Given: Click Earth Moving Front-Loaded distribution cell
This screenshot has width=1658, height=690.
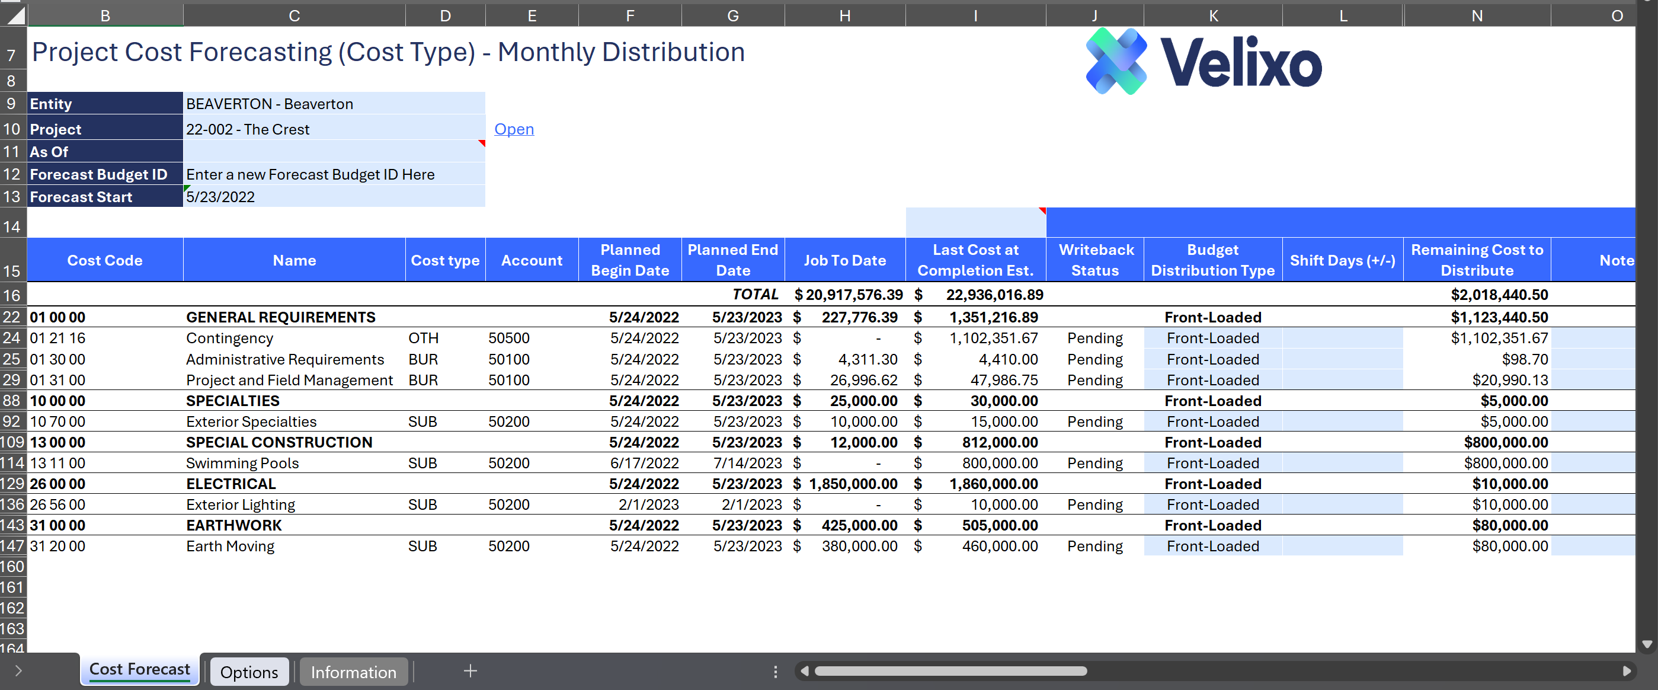Looking at the screenshot, I should [1212, 546].
